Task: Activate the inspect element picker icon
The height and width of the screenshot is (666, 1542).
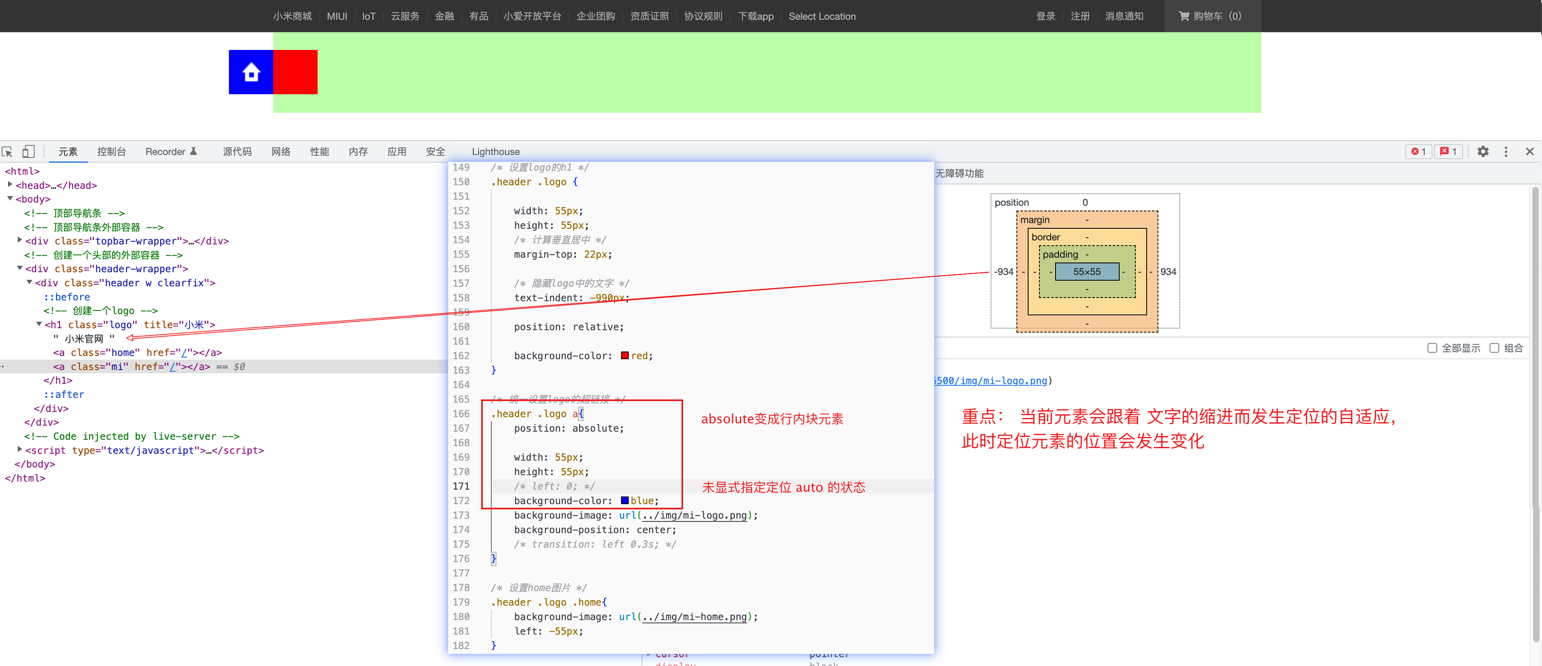Action: coord(7,152)
